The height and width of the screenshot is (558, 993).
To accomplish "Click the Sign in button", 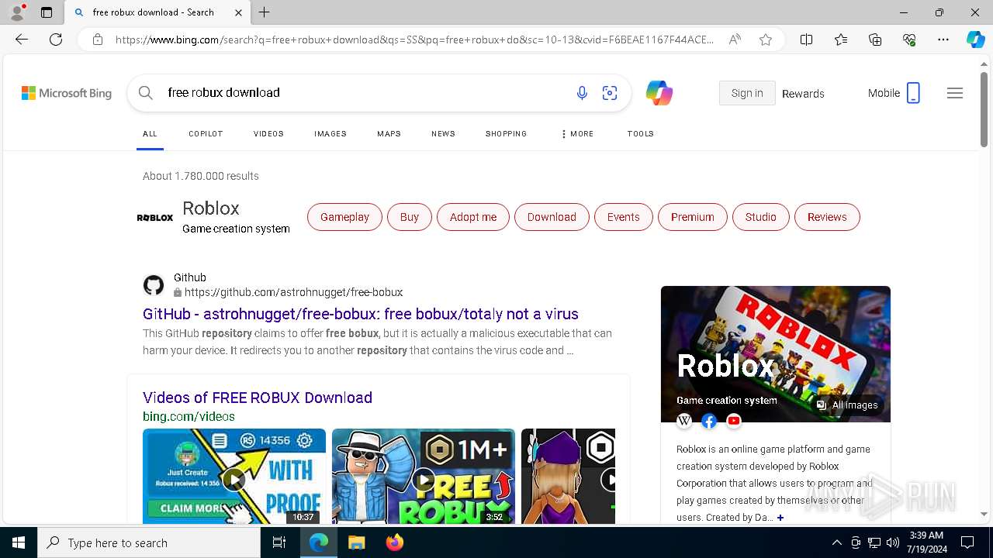I will pos(747,93).
